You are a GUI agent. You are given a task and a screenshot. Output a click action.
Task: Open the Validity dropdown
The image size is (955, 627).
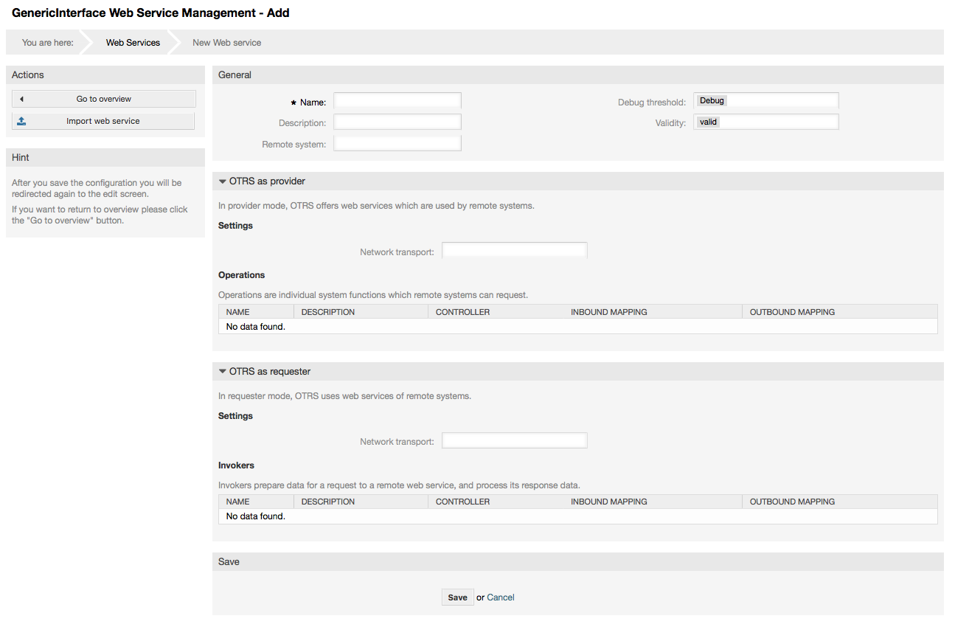pyautogui.click(x=765, y=122)
